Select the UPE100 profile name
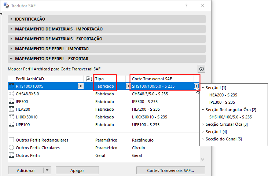This screenshot has height=176, width=268. click(23, 125)
